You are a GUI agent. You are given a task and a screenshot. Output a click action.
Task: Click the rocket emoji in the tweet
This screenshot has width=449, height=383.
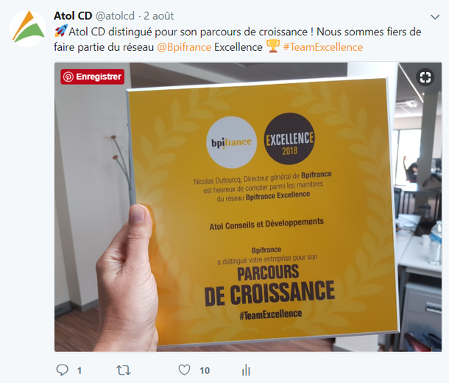[x=61, y=31]
